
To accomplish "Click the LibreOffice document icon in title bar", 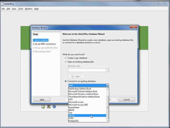I will click(x=2, y=4).
